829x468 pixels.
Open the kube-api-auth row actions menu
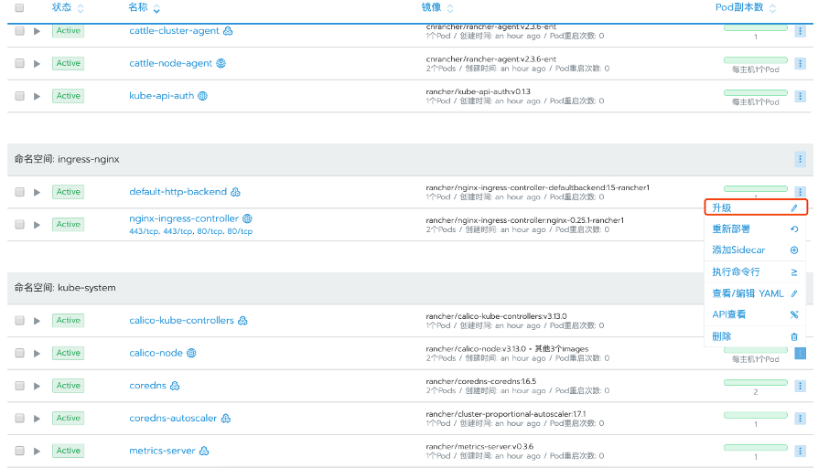(x=800, y=96)
